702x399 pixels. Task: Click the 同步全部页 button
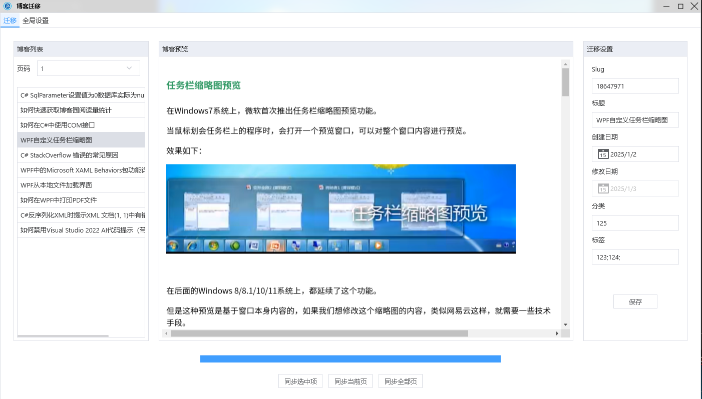401,381
